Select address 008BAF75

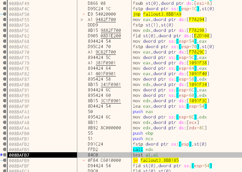(x=19, y=58)
